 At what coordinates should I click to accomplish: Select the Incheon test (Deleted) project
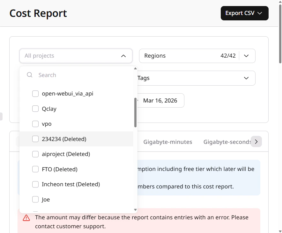[x=35, y=184]
